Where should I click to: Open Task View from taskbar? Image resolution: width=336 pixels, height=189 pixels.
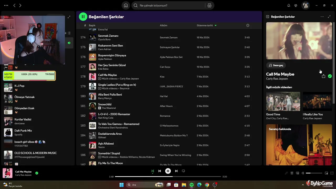pos(169,185)
